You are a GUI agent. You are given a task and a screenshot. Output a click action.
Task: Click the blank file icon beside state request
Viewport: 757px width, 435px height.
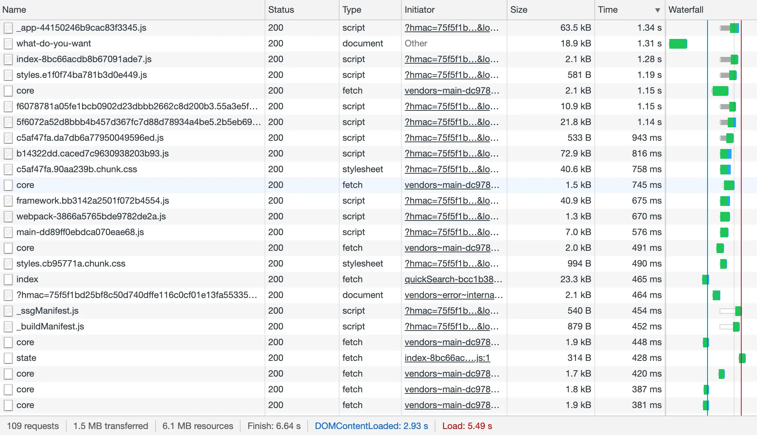click(8, 358)
